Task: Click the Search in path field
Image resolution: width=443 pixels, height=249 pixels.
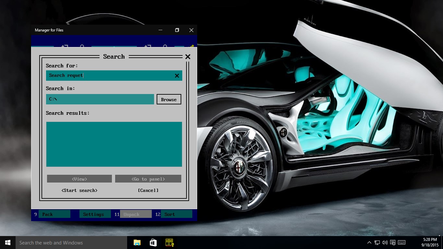Action: [100, 99]
